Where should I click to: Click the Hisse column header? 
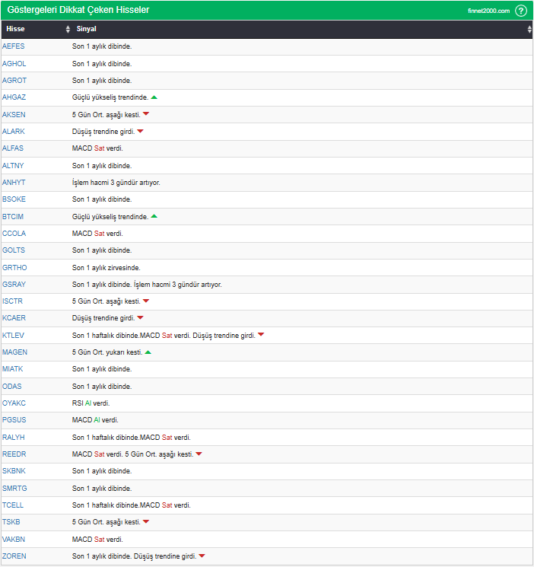click(15, 29)
